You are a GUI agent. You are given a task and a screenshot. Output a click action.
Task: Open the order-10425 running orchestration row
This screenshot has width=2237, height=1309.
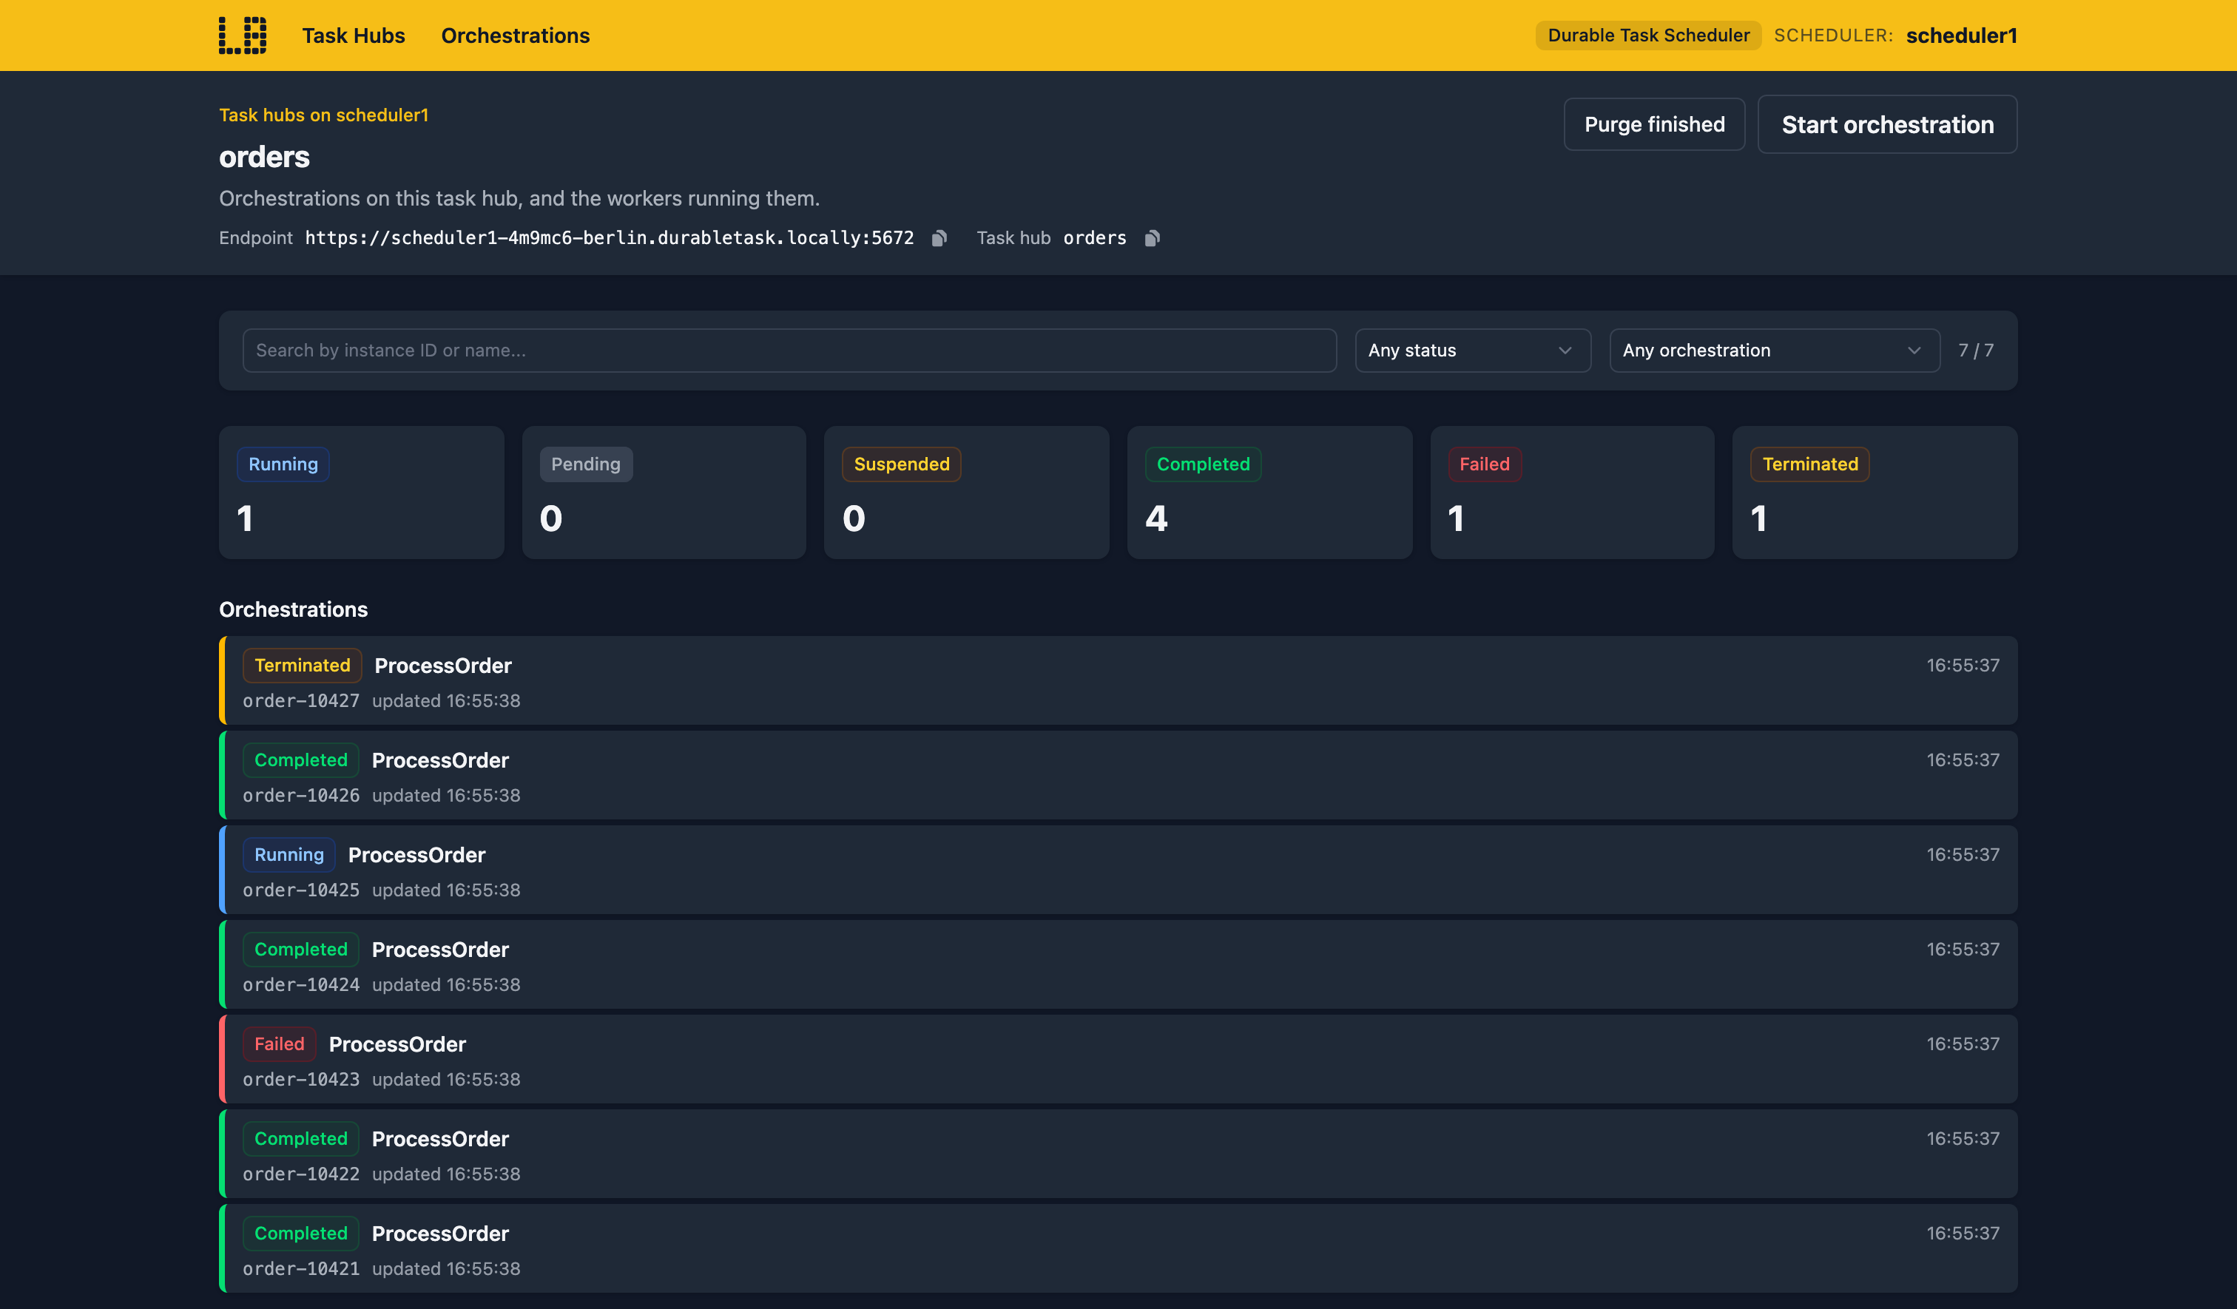[1118, 870]
